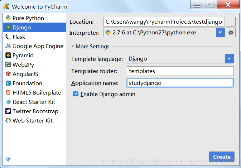Go back using the left arrow icon
The height and width of the screenshot is (168, 241).
click(x=8, y=159)
